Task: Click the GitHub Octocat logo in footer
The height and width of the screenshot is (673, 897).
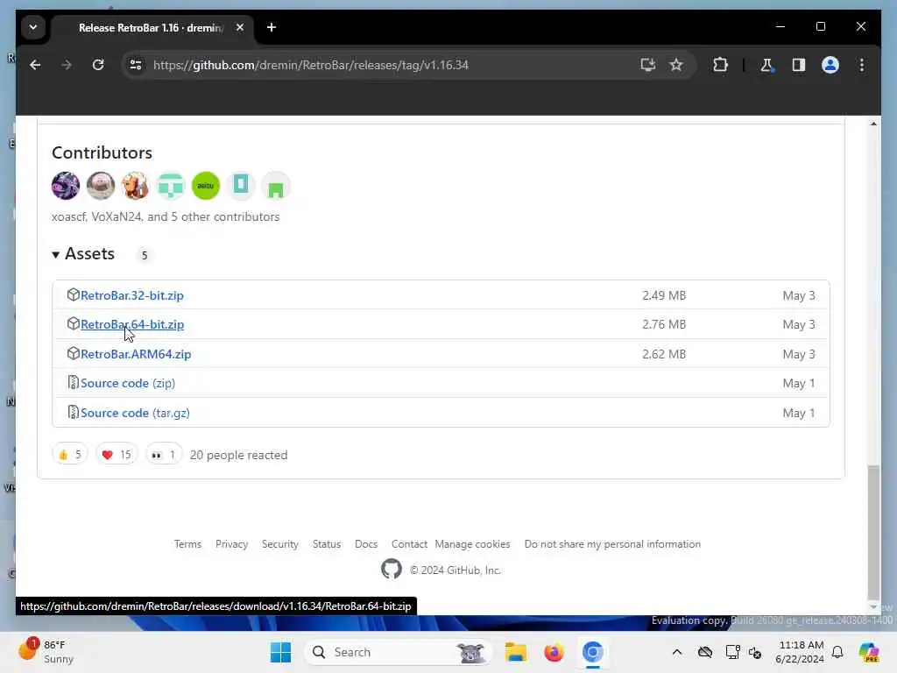Action: [392, 570]
